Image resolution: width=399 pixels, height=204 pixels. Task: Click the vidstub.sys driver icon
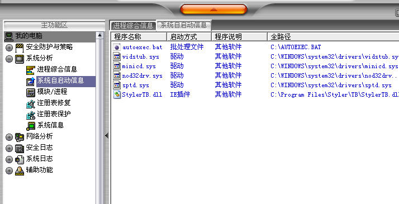(117, 56)
